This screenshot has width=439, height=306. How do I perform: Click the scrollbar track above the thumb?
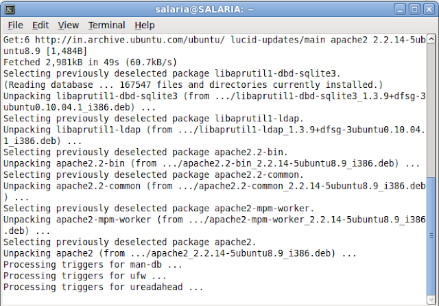431,110
